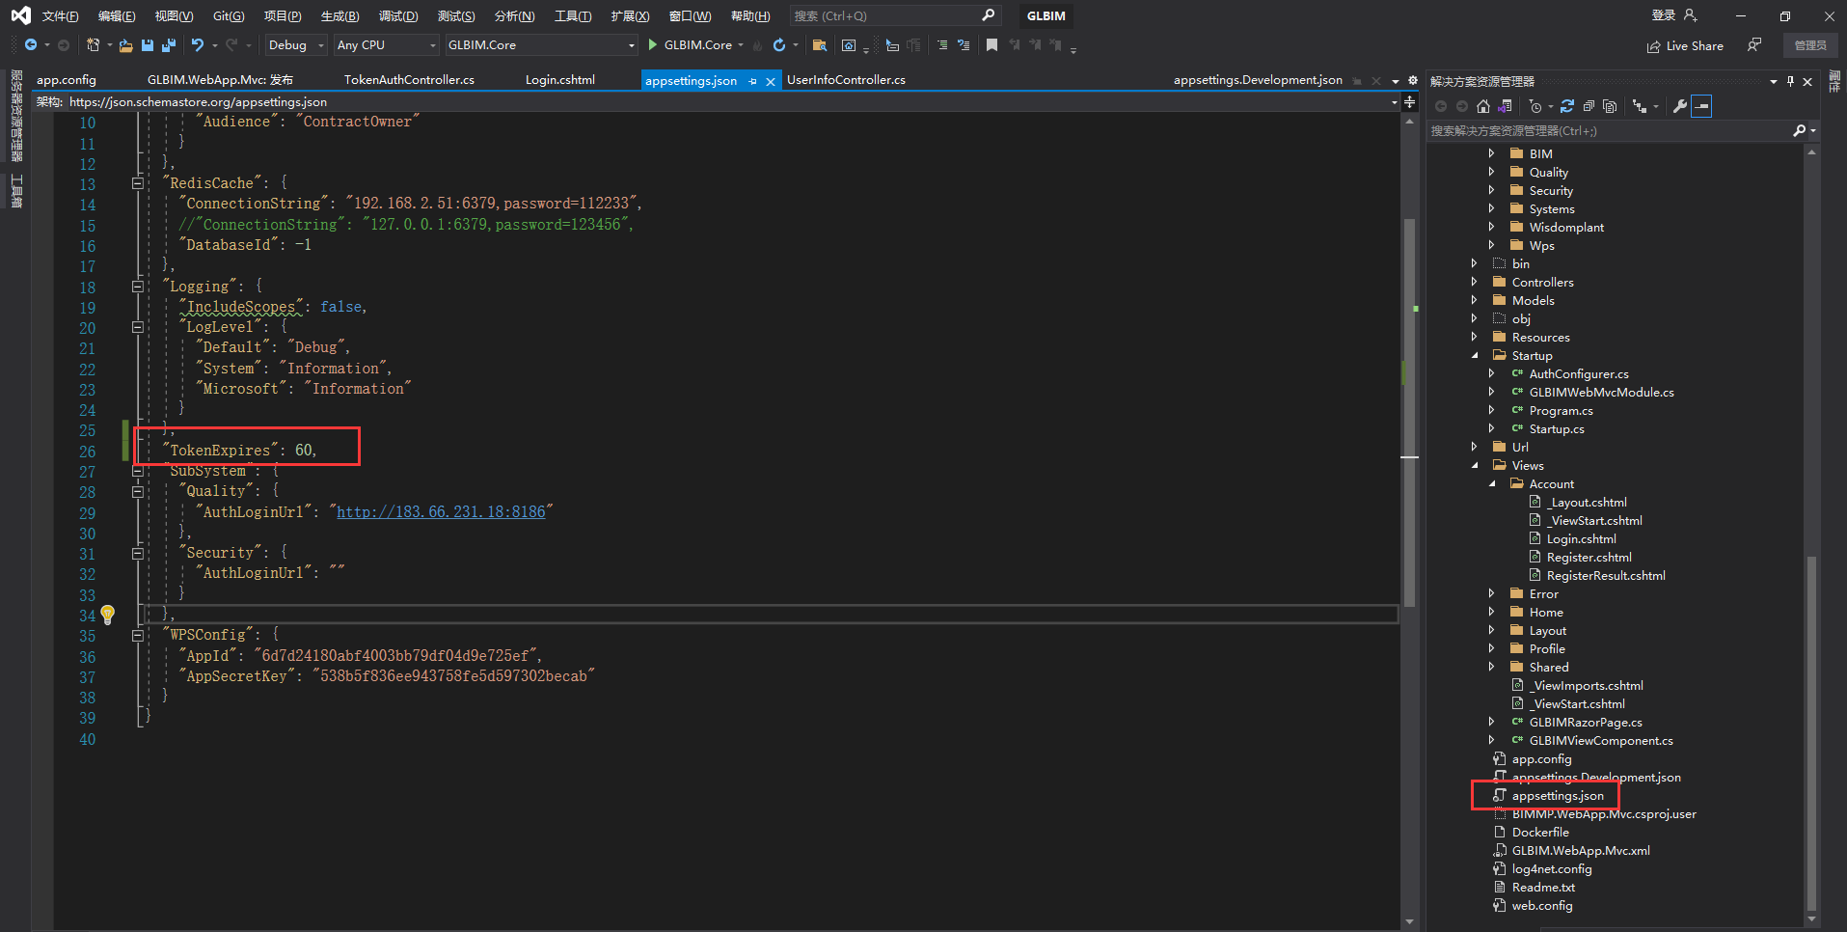This screenshot has width=1847, height=932.
Task: Click the Save All toolbar icon
Action: pyautogui.click(x=169, y=45)
